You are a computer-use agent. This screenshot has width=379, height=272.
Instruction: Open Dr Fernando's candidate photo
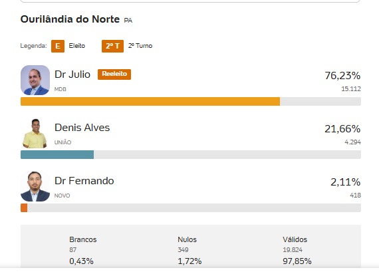coord(35,186)
